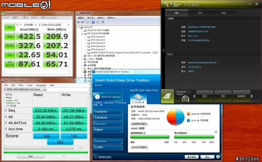Click the ATA Channel 1 device icon
Screen dimensions: 262x162
tap(88, 37)
